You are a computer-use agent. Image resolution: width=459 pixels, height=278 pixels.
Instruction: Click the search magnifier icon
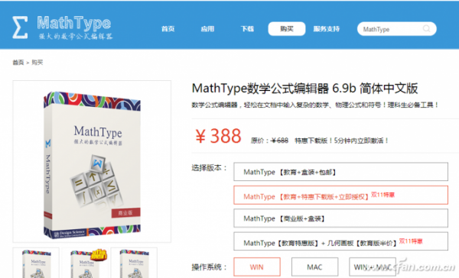427,29
